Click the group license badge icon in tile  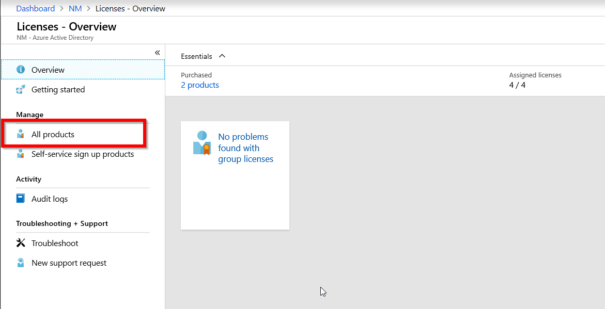tap(201, 143)
